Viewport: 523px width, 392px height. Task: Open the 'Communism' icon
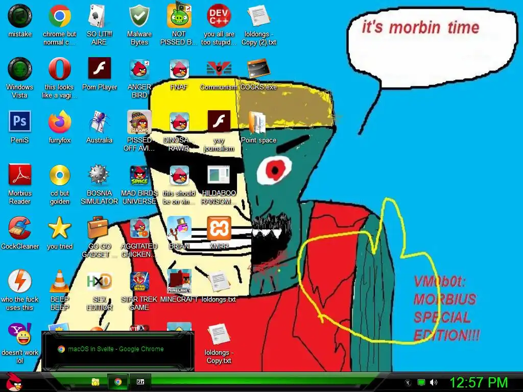click(219, 70)
